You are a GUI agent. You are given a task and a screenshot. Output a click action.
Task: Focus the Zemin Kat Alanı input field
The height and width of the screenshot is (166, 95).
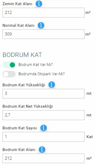43,13
